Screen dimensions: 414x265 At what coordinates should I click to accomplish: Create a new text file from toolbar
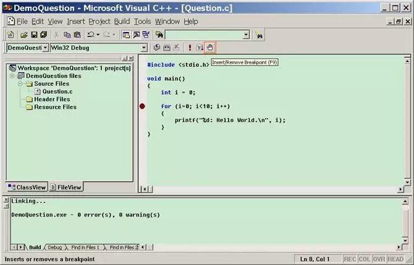11,35
